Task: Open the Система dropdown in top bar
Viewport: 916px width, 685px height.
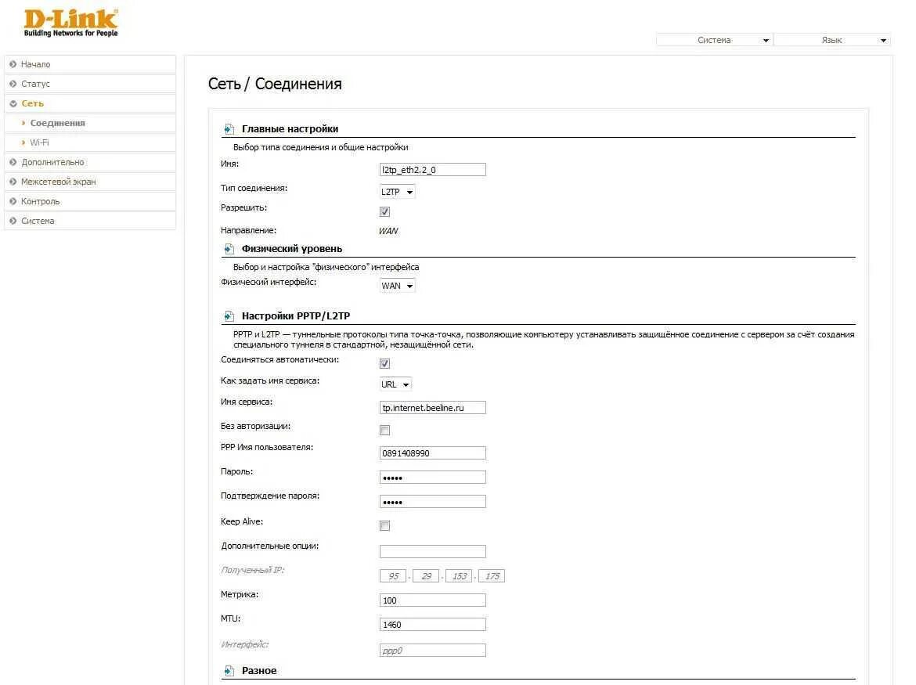Action: click(x=714, y=40)
